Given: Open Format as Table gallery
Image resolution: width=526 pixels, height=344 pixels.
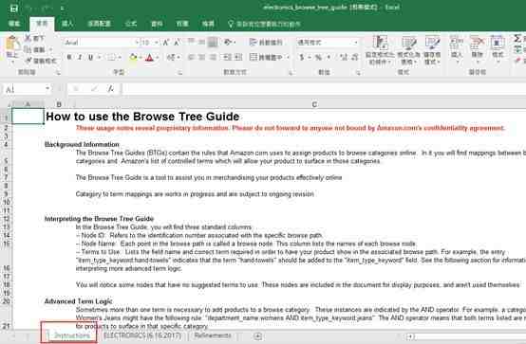Looking at the screenshot, I should pyautogui.click(x=408, y=50).
